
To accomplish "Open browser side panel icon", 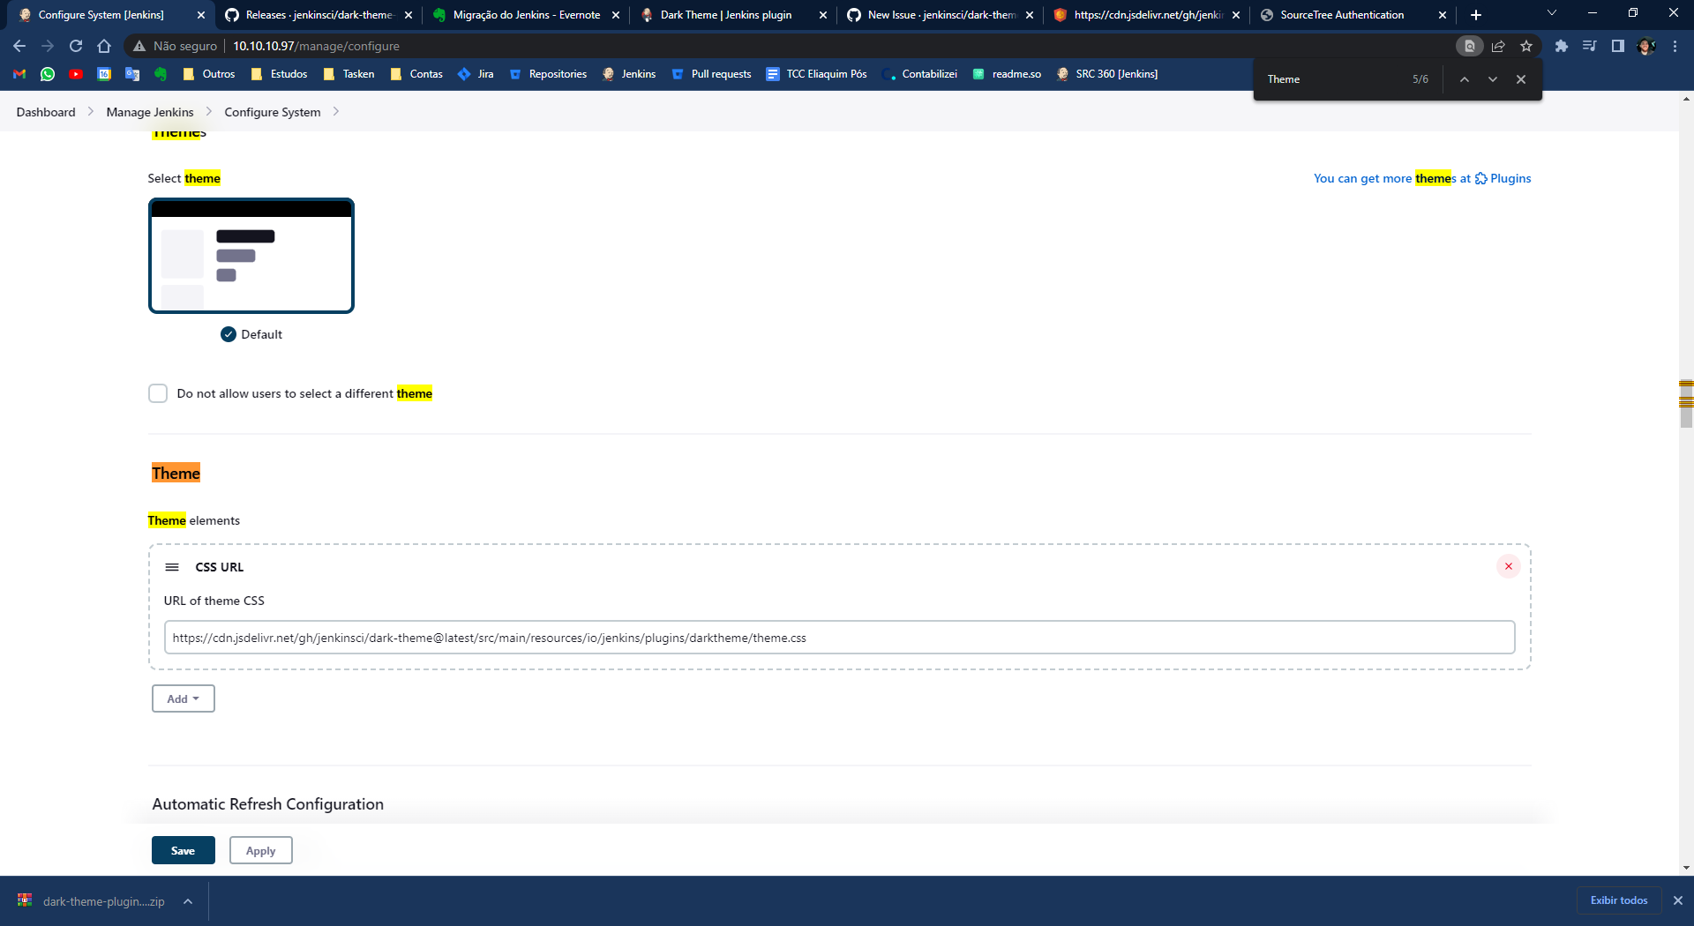I will coord(1617,46).
